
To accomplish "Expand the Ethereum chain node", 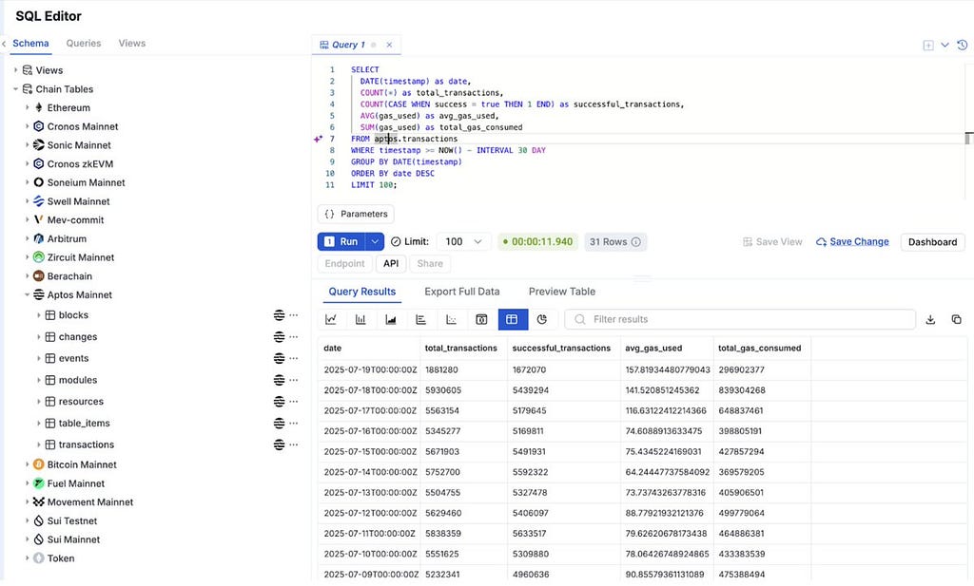I will (x=28, y=108).
